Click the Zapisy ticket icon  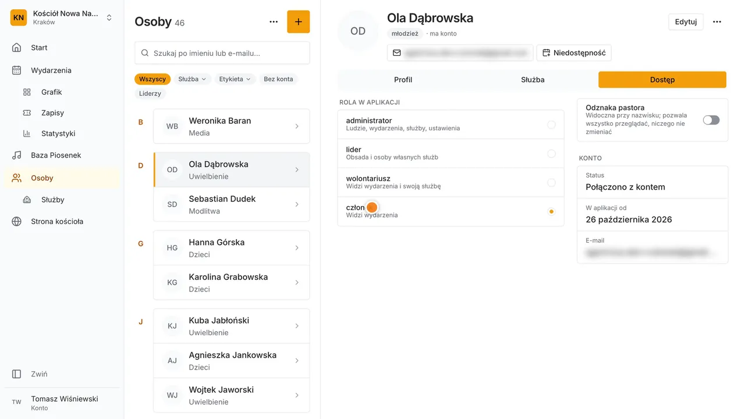click(27, 113)
